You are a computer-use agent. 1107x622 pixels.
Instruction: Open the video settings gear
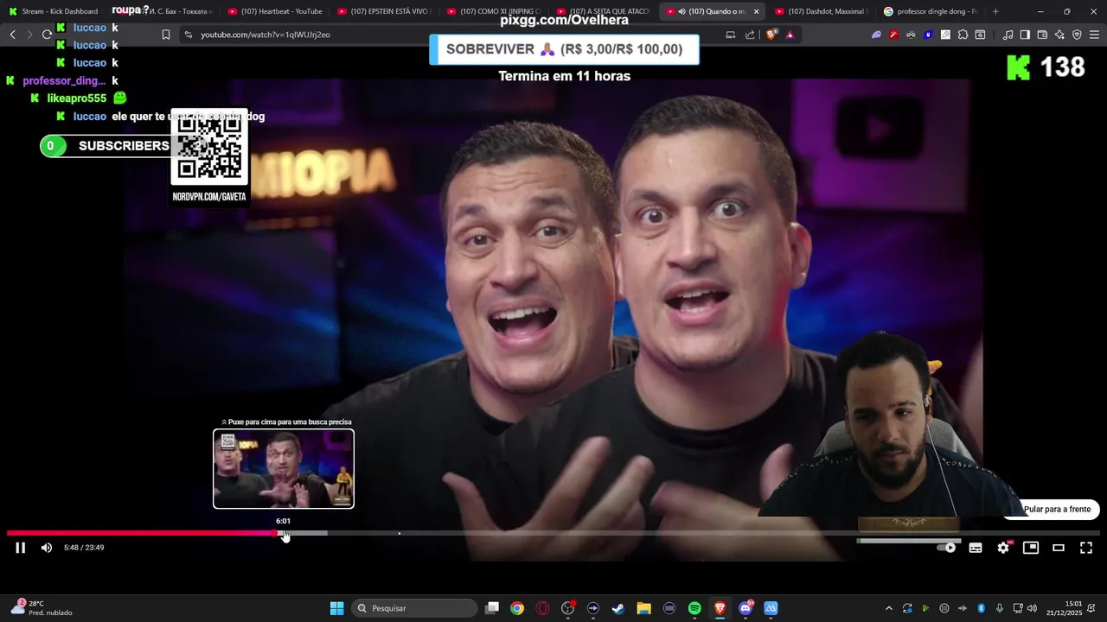(1003, 548)
